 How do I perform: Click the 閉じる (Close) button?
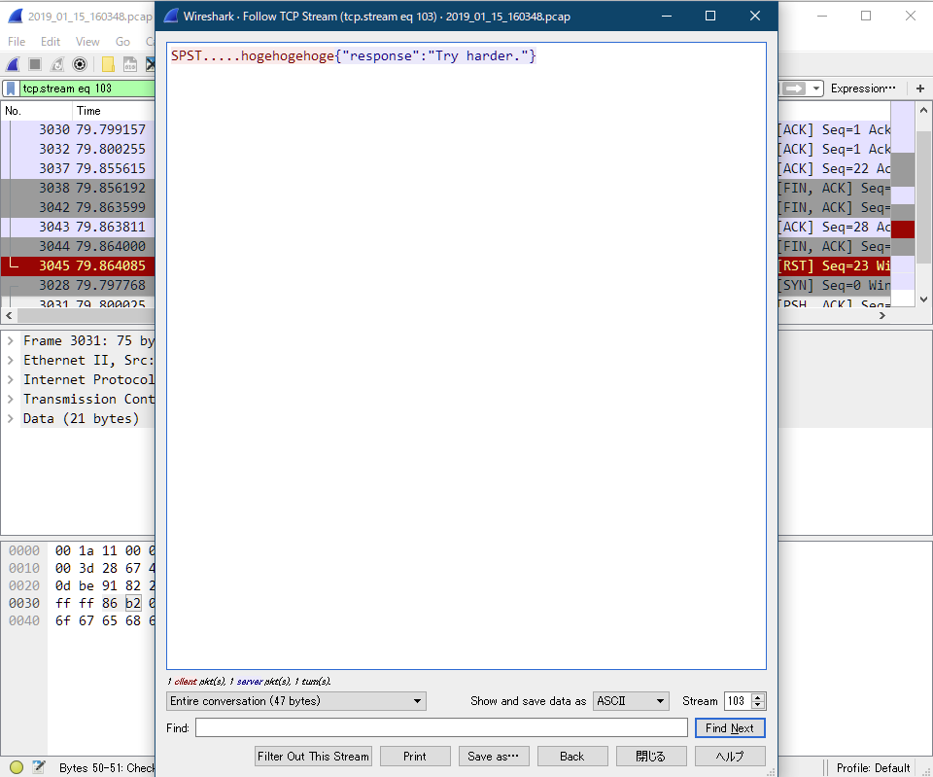pos(651,757)
